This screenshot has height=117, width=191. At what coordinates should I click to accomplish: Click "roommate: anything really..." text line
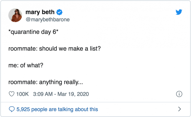coord(46,82)
